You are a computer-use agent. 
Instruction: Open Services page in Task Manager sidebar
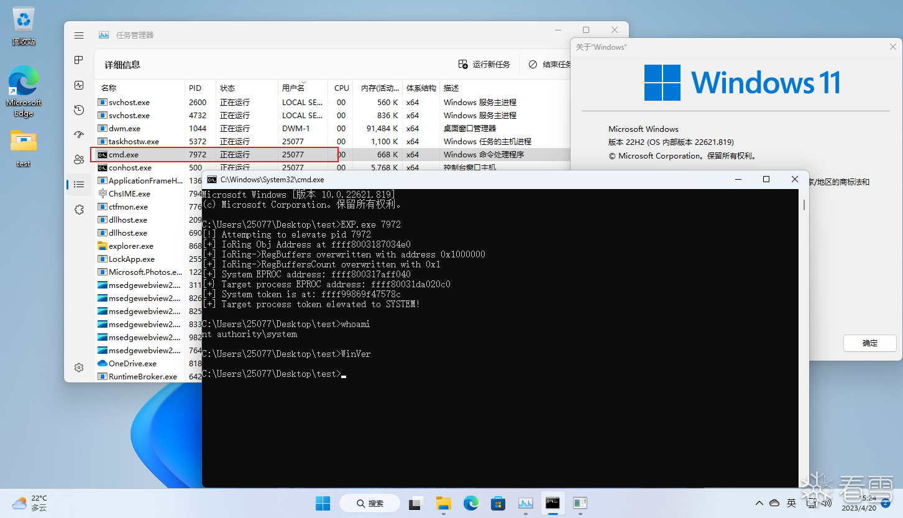[79, 210]
